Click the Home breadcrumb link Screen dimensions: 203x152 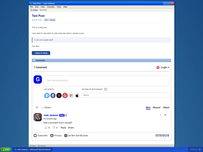pyautogui.click(x=34, y=10)
